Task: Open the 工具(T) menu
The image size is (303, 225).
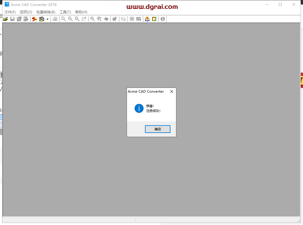Action: pyautogui.click(x=65, y=12)
